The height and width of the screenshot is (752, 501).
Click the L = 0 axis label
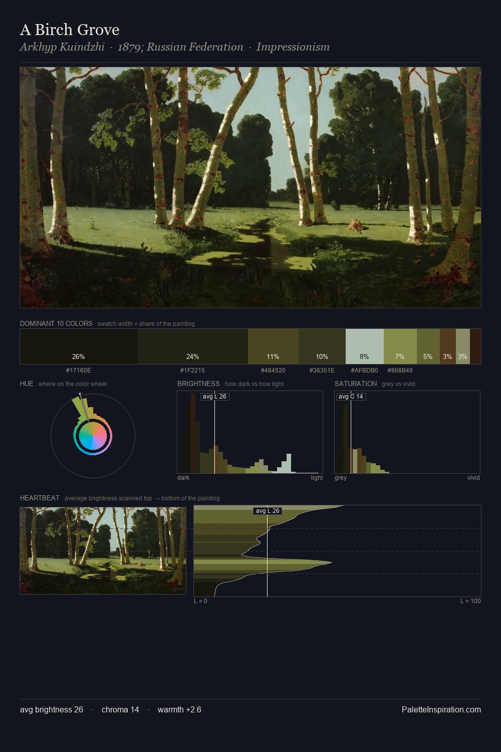[x=200, y=601]
